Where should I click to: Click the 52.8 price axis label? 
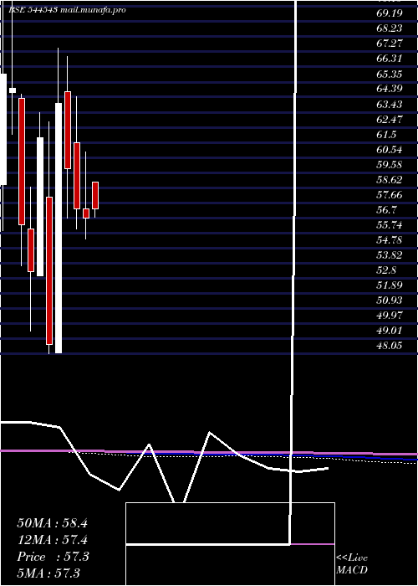(386, 270)
